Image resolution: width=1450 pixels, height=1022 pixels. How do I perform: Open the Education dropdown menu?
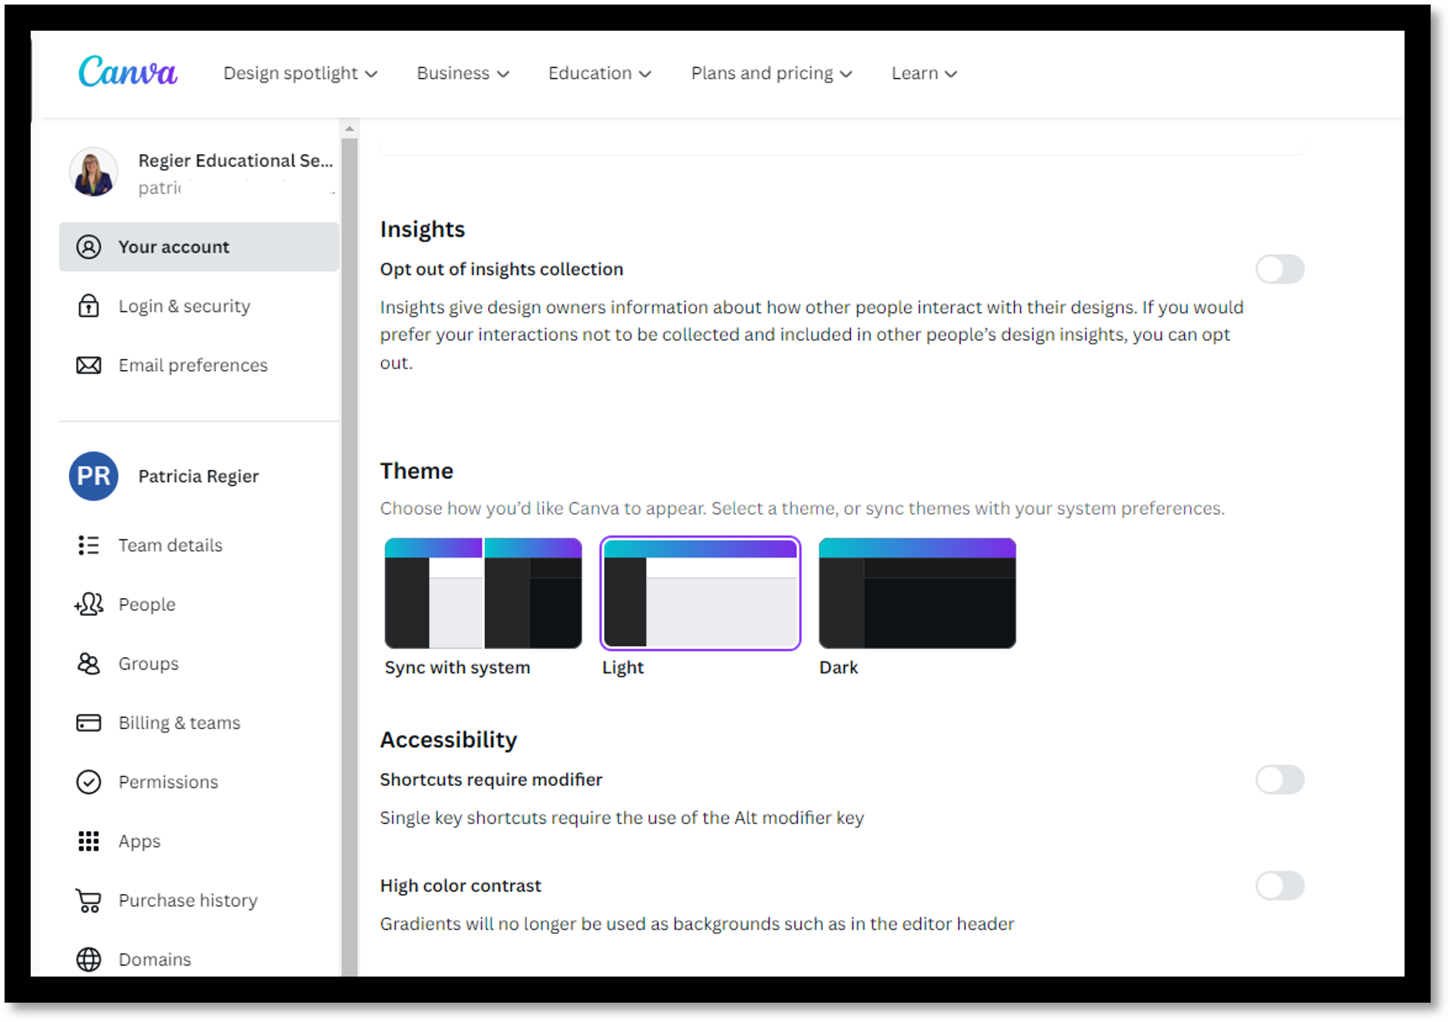[600, 73]
